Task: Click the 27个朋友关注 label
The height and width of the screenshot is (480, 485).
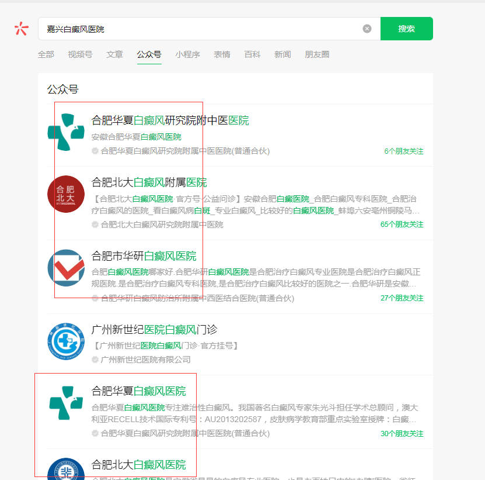Action: (x=402, y=298)
